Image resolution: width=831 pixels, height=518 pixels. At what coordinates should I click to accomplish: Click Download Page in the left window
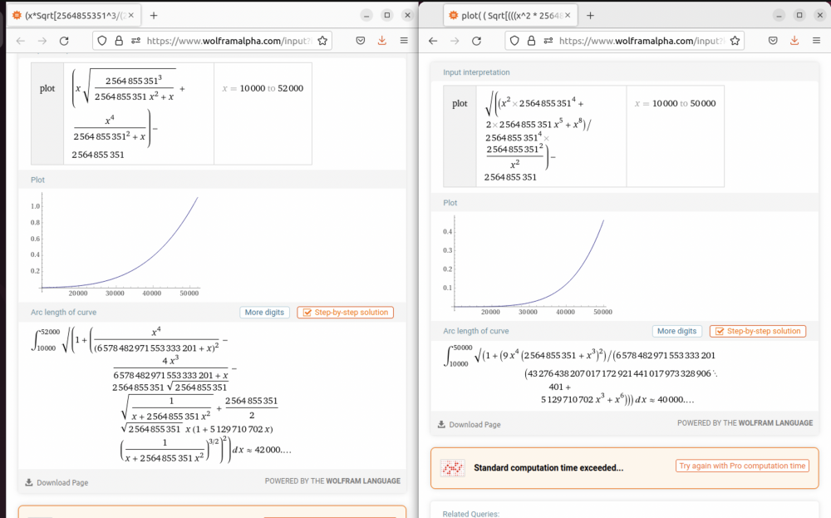(x=57, y=482)
